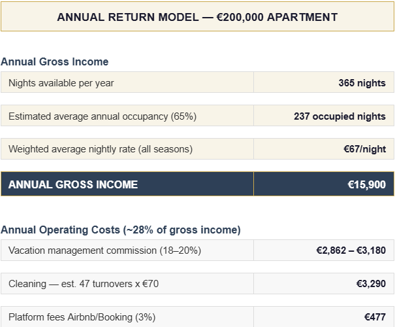Click the Nights available per year label

coord(61,83)
